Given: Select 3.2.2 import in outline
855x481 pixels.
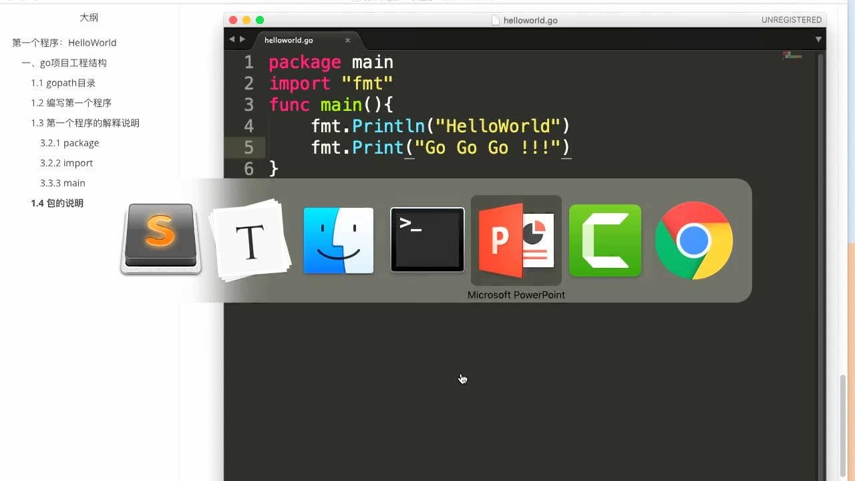Looking at the screenshot, I should click(66, 163).
